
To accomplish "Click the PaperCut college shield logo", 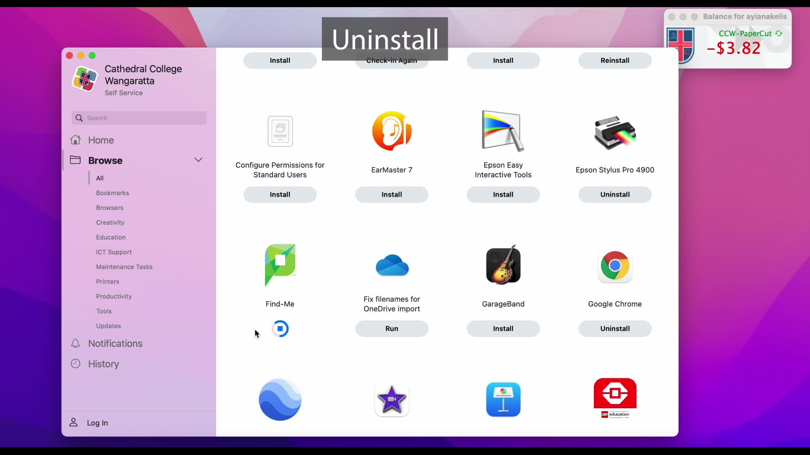I will 680,45.
